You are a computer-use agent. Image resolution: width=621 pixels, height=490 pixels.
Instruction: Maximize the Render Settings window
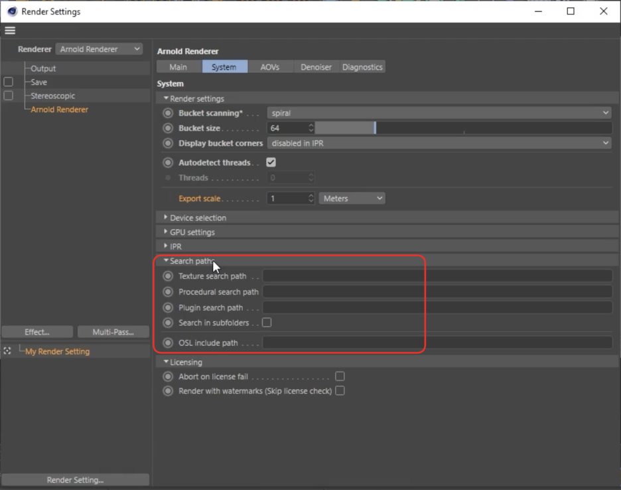571,11
